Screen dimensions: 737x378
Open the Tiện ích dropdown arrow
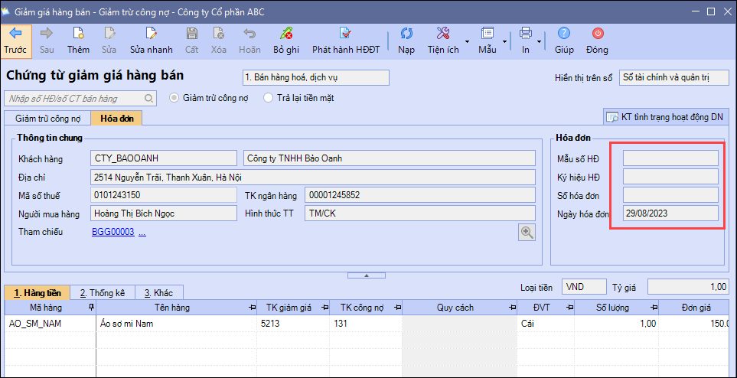tap(467, 41)
